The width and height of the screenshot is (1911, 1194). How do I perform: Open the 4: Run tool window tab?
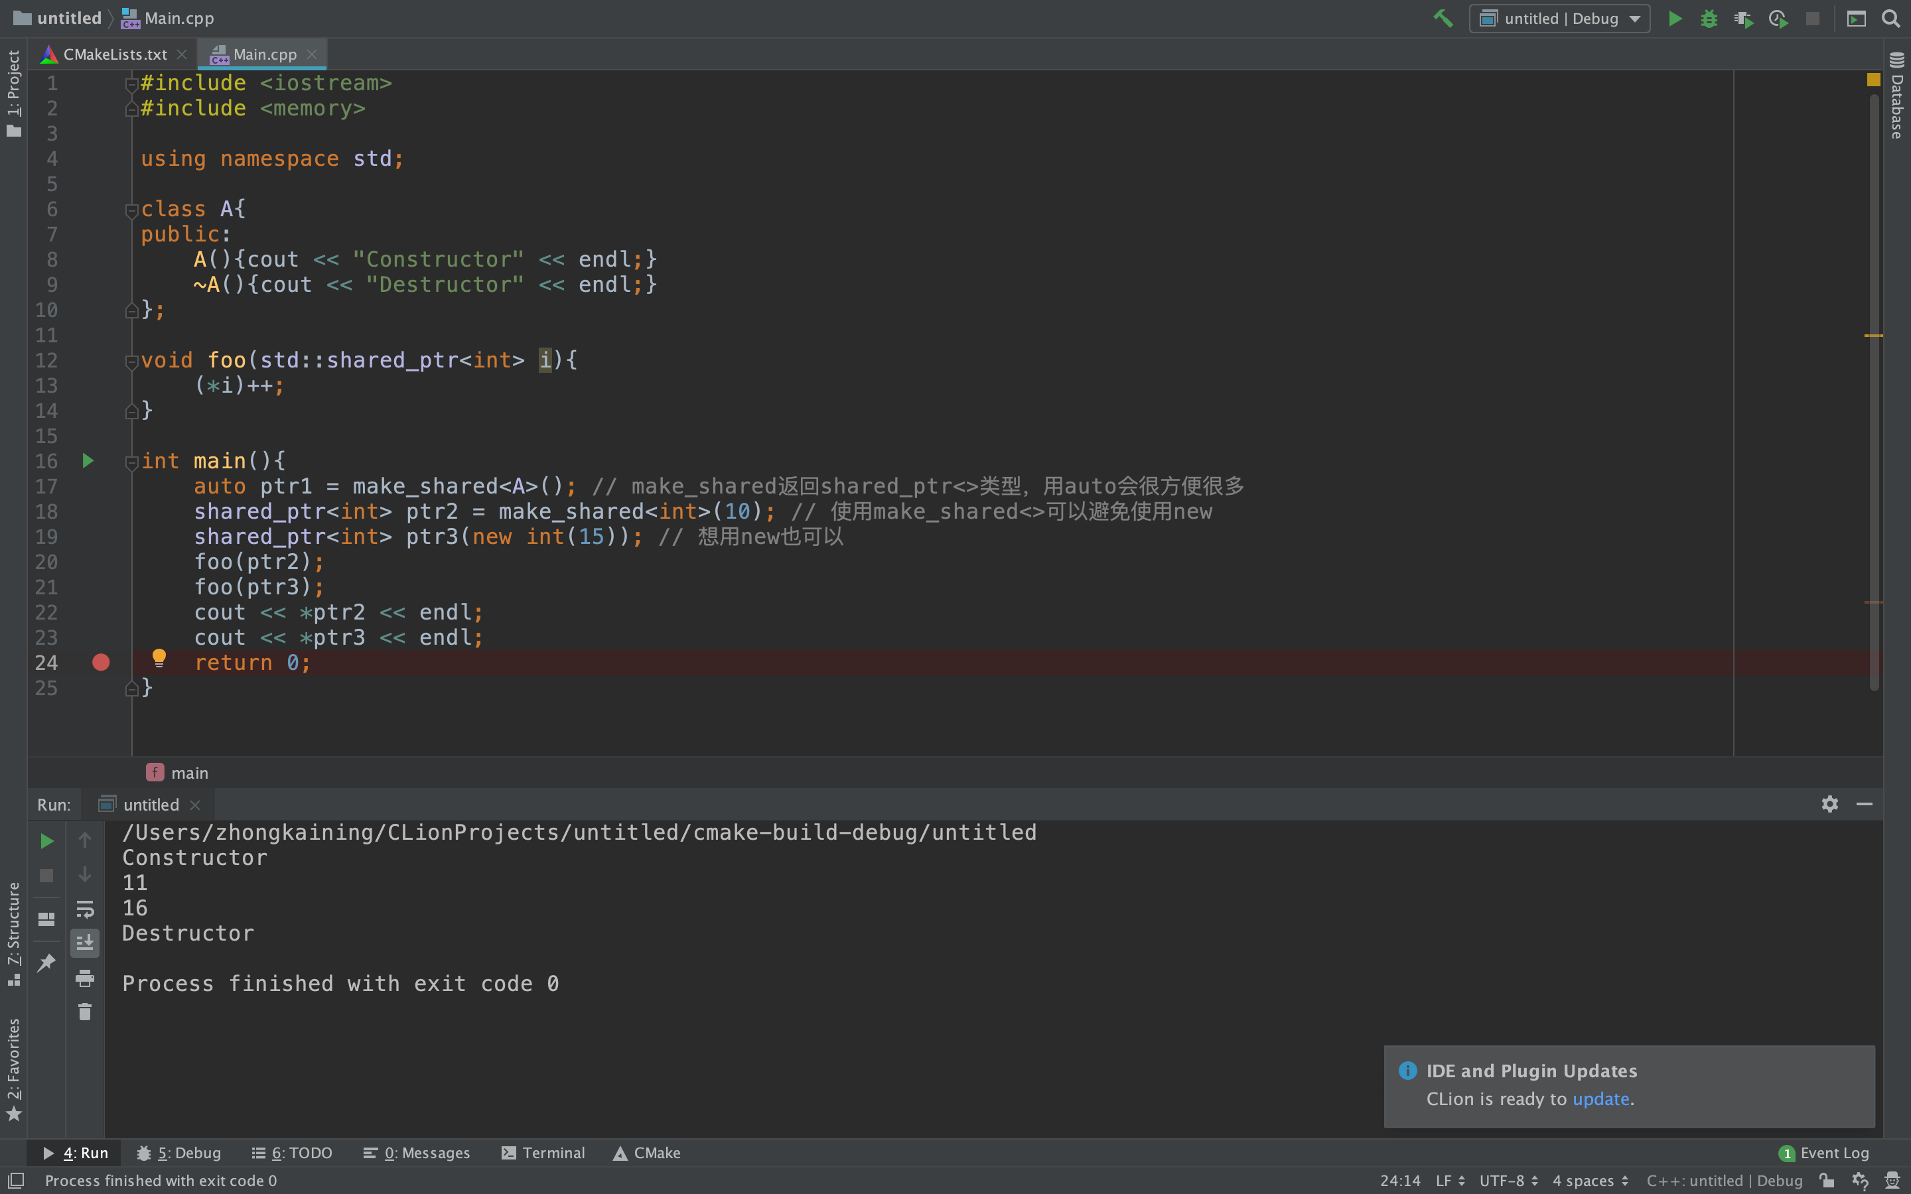pos(75,1153)
